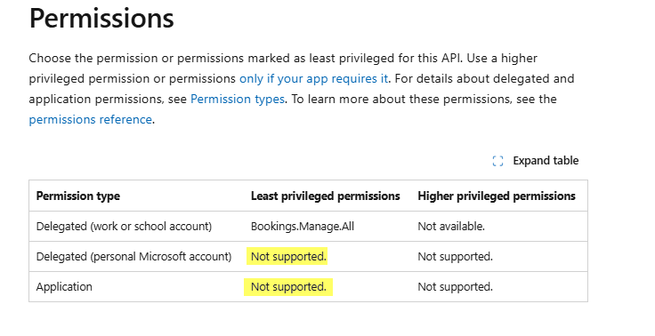The image size is (655, 336).
Task: Click highlighted 'Not supported.' in personal Microsoft account row
Action: tap(288, 256)
